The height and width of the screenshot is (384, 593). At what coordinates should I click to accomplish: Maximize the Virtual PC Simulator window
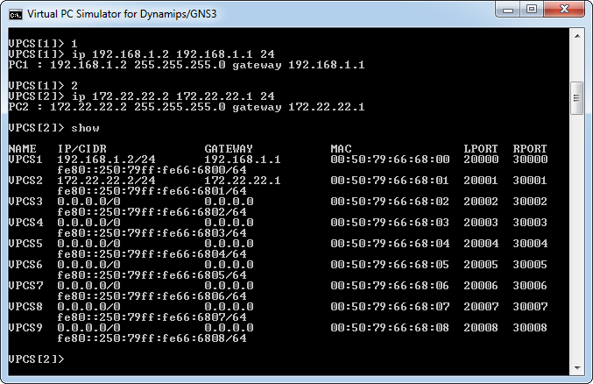pos(532,10)
